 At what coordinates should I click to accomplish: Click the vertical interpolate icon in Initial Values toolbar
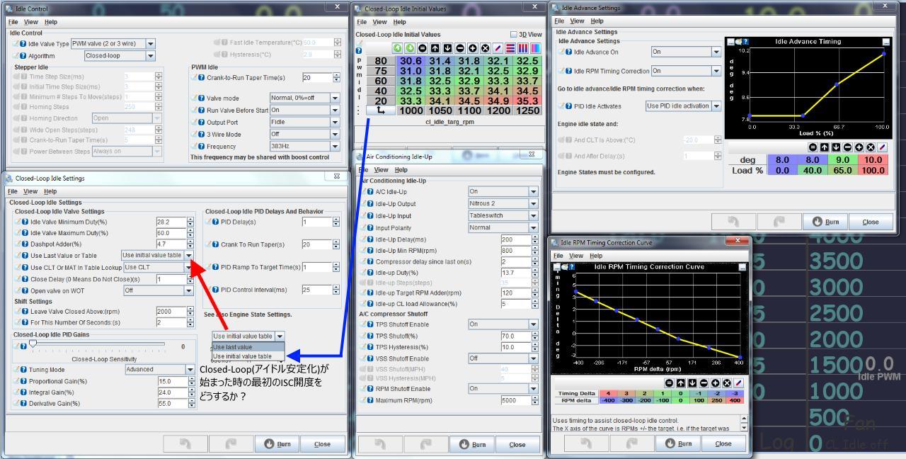coord(524,47)
